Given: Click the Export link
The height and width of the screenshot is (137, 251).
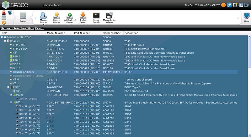Looking at the screenshot, I should tap(39, 28).
